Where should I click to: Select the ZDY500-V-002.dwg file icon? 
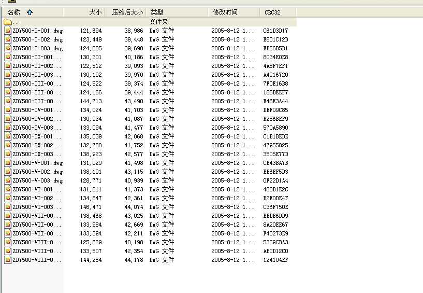pos(8,172)
